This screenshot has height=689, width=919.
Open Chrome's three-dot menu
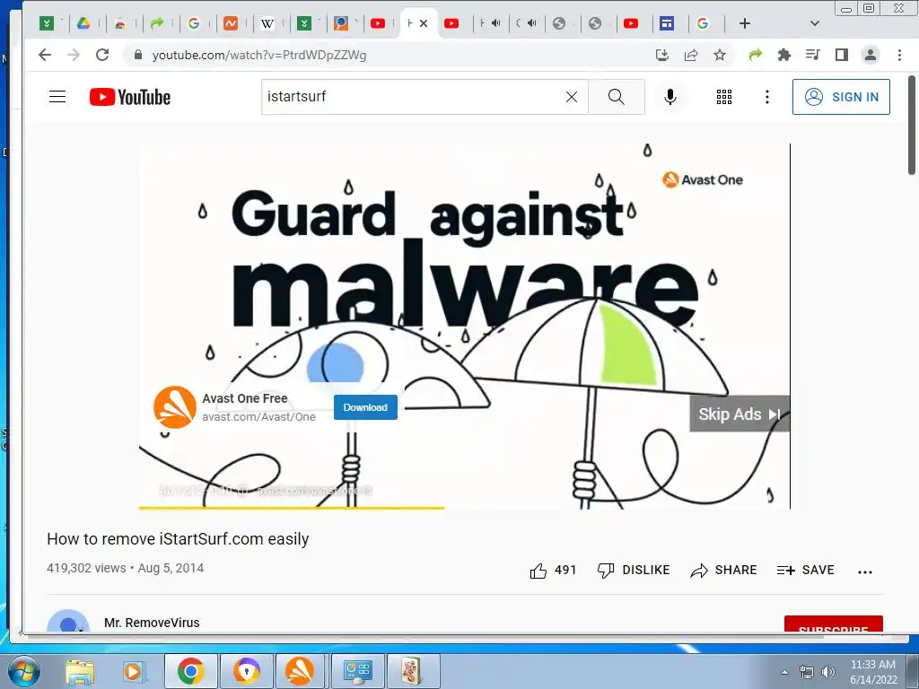coord(899,55)
